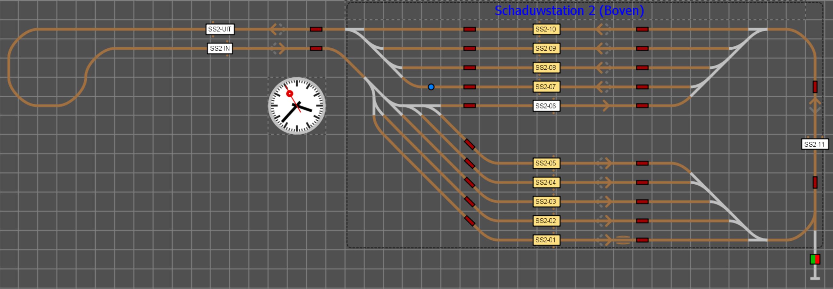Click direction arrow right of SS2-04

tap(605, 182)
